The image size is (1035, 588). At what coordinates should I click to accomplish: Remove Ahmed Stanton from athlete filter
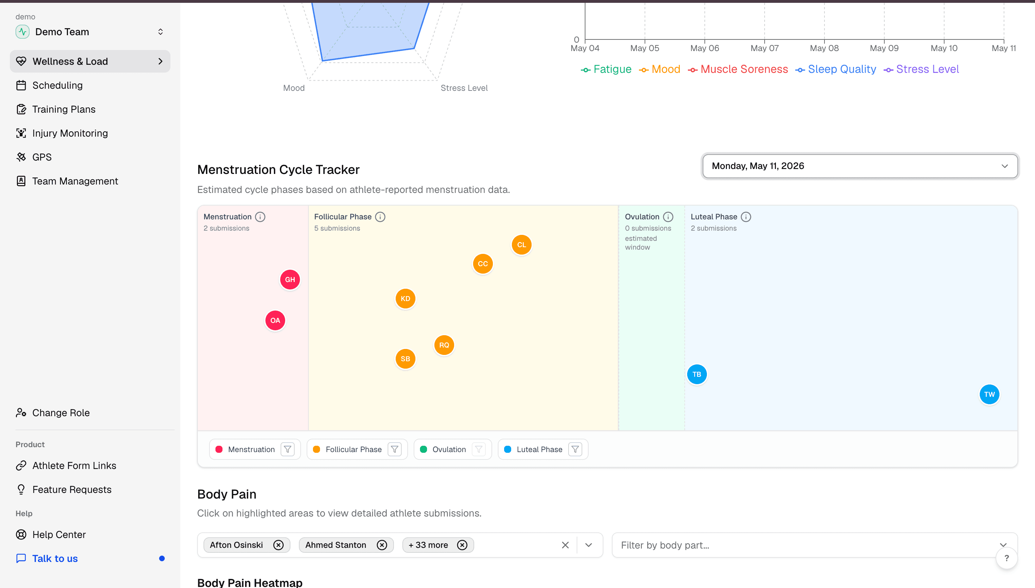(x=382, y=545)
